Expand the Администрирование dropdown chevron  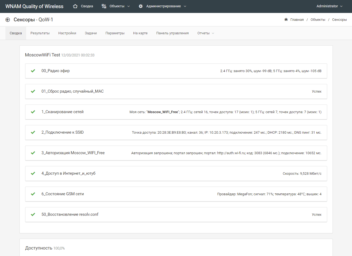point(185,6)
